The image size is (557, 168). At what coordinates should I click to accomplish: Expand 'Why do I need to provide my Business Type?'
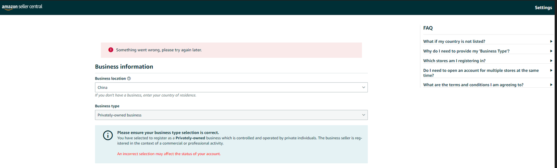tap(469, 51)
